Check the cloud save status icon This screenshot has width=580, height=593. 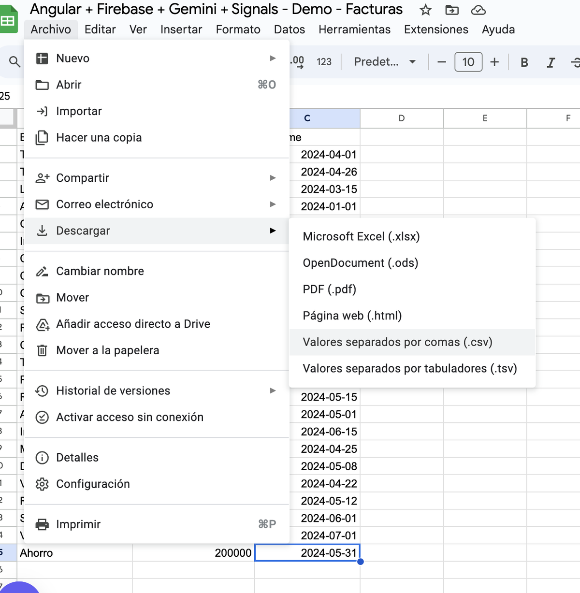478,10
